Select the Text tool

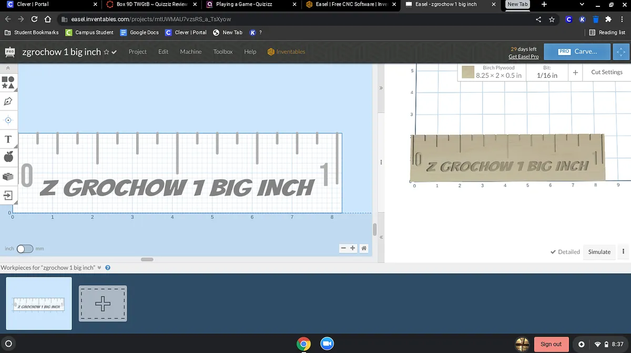(x=8, y=139)
